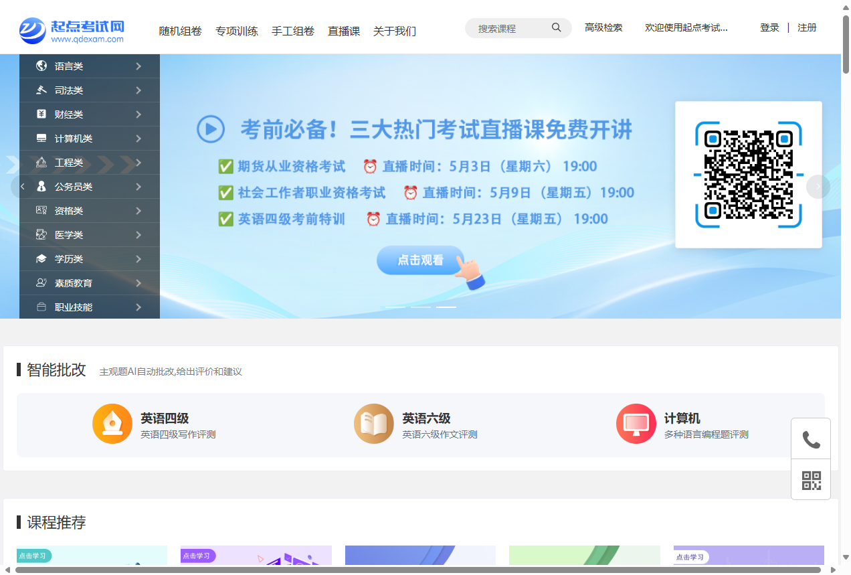Select the 语言类 globe category icon
Image resolution: width=851 pixels, height=575 pixels.
[41, 66]
